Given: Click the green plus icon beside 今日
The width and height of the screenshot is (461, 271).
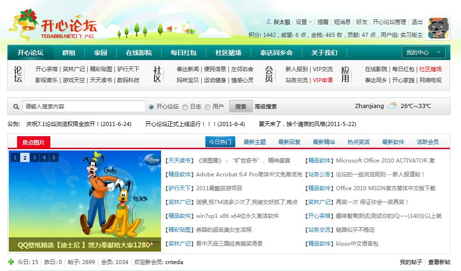Looking at the screenshot, I should 11,262.
